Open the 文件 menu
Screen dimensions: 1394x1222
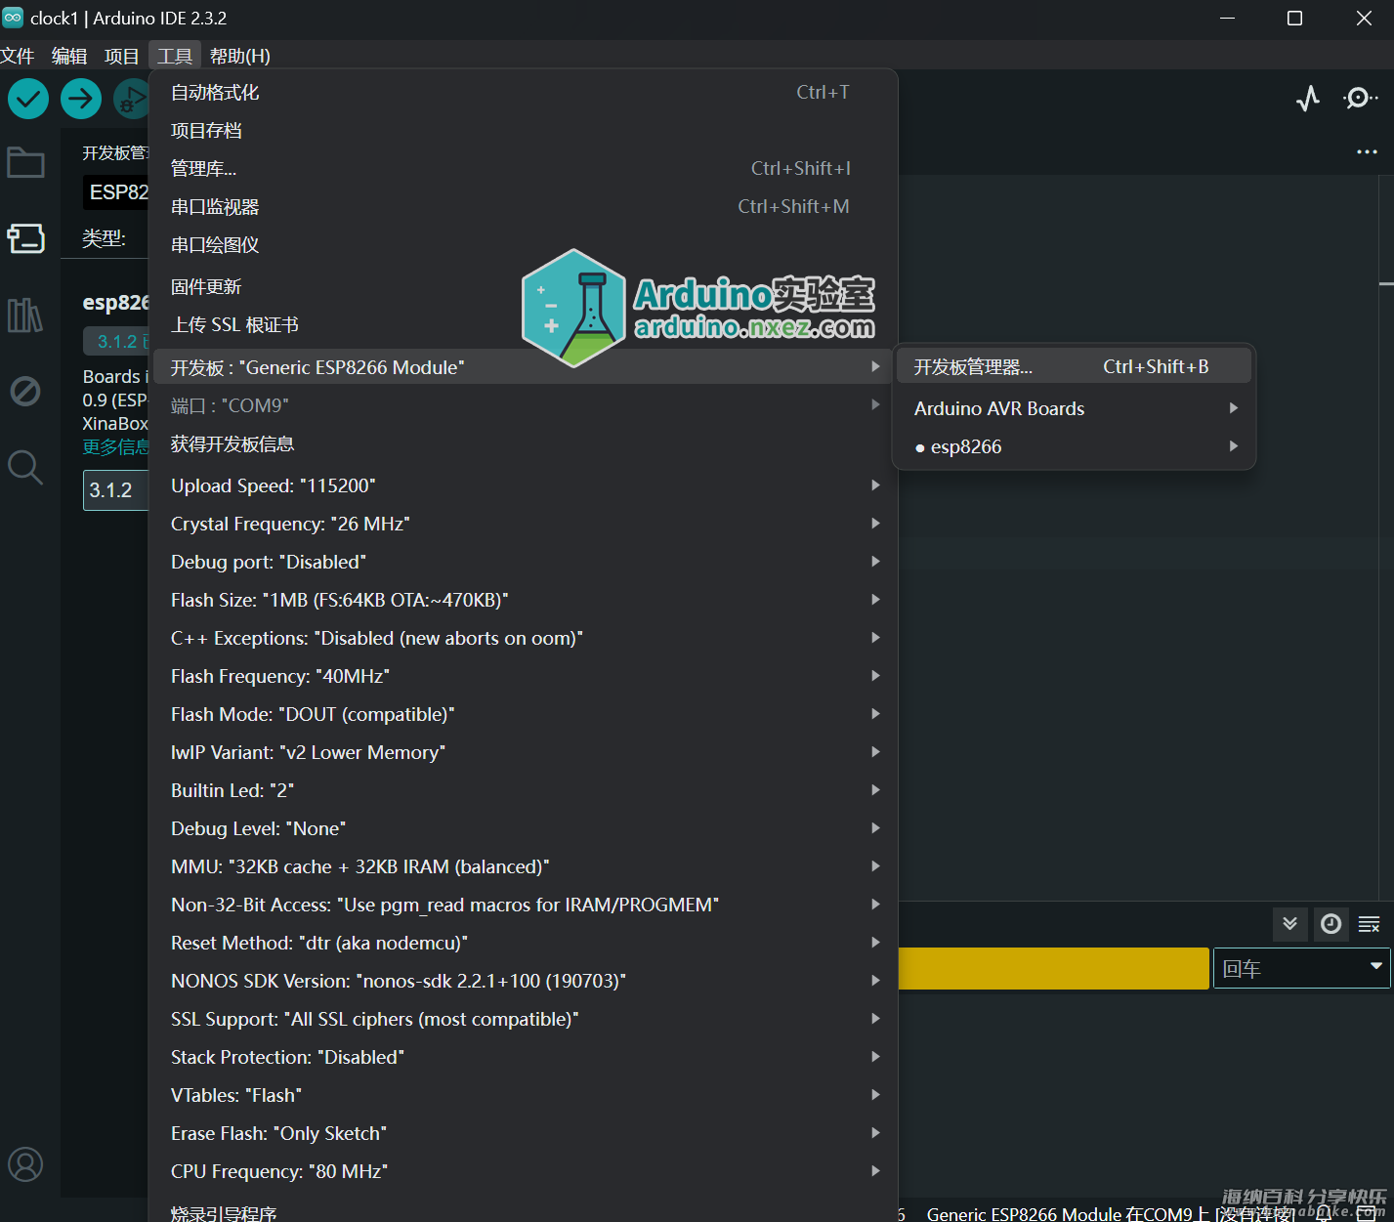(x=18, y=56)
